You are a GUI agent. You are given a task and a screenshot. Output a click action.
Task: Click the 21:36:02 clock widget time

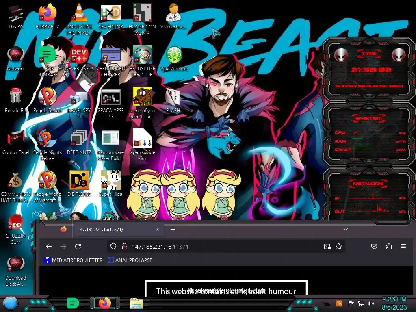[371, 70]
